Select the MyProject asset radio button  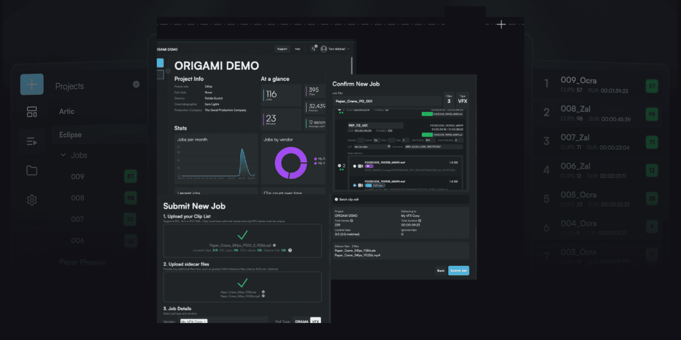[354, 185]
